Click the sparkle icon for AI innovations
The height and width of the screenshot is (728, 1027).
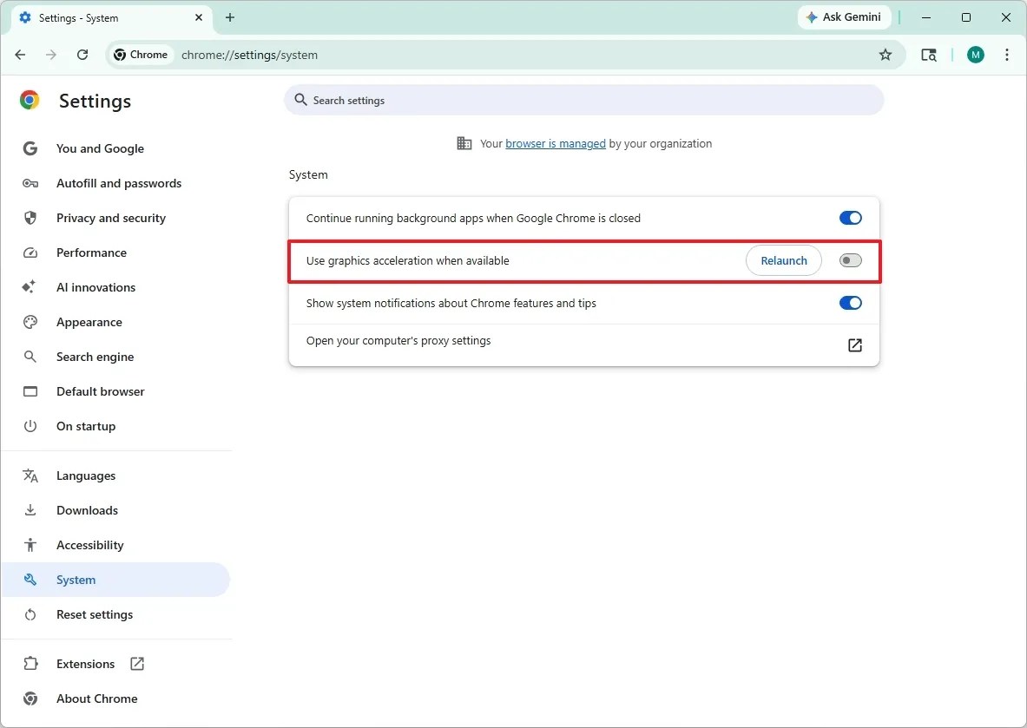coord(29,287)
